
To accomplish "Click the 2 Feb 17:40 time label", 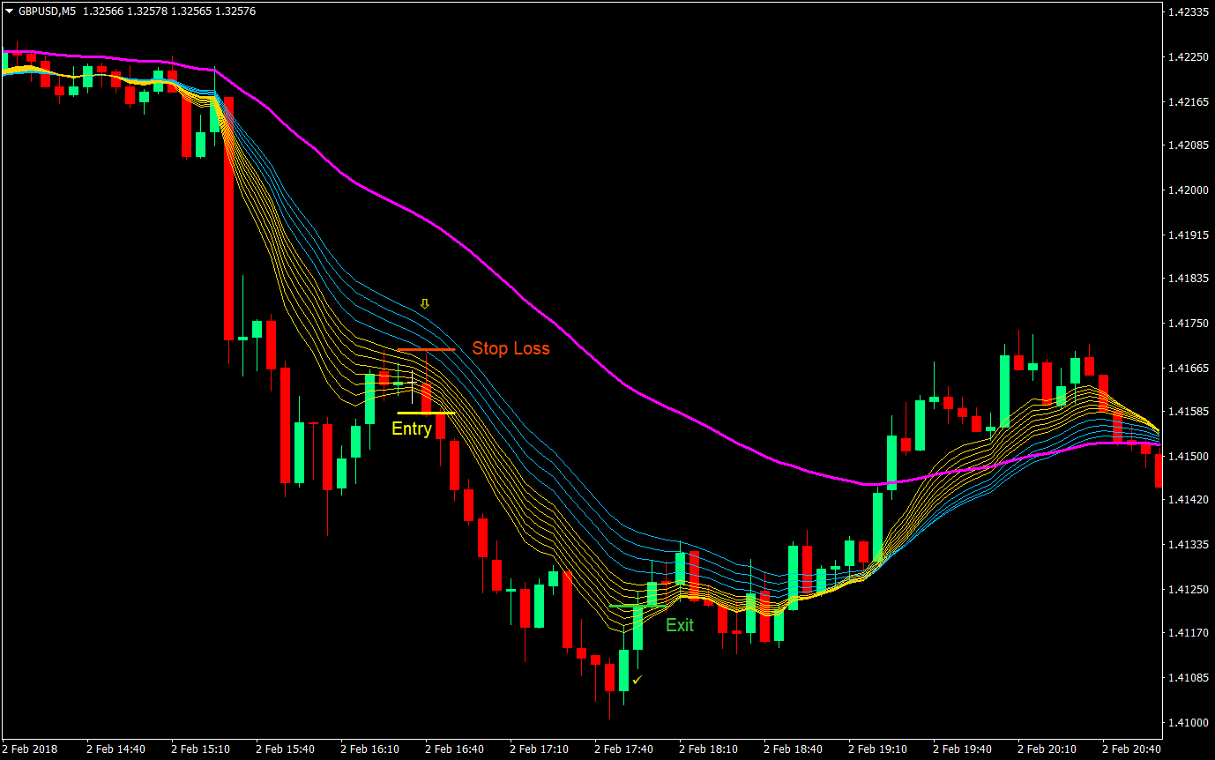I will click(x=624, y=749).
